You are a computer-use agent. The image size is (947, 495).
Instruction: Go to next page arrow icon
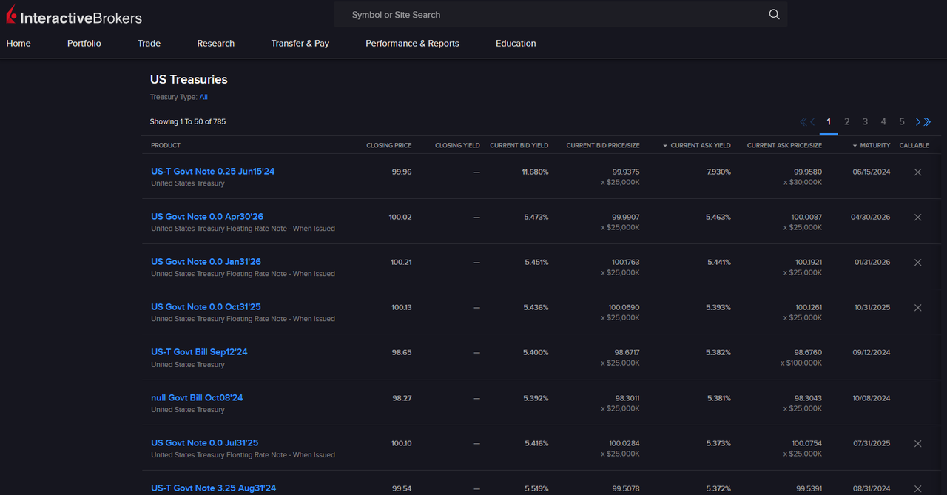tap(918, 122)
